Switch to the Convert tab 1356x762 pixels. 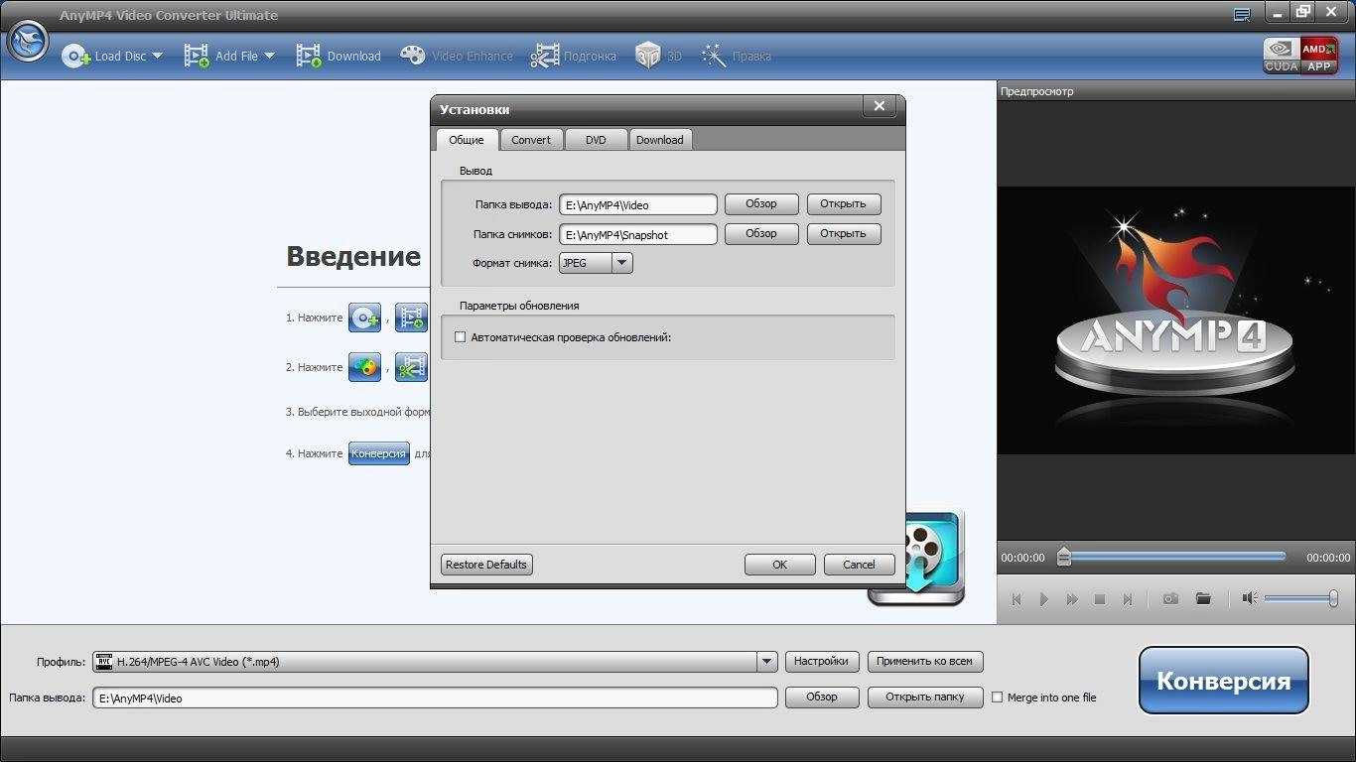(x=531, y=140)
